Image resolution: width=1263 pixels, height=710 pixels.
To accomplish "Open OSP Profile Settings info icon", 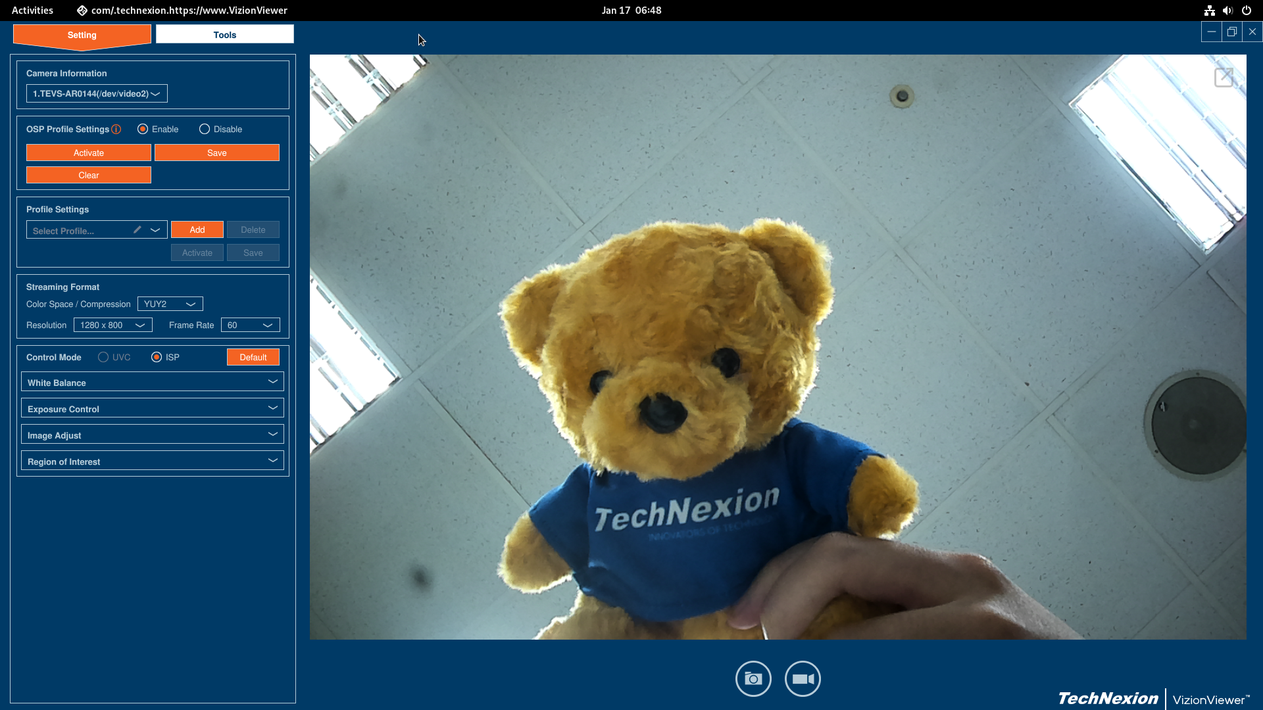I will (116, 130).
